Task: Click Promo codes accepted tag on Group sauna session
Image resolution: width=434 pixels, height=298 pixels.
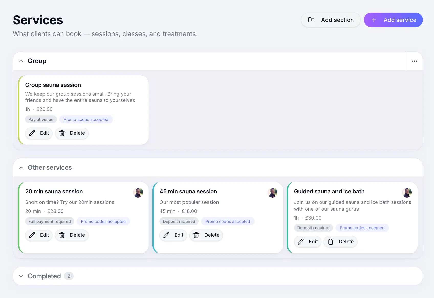Action: (x=86, y=119)
